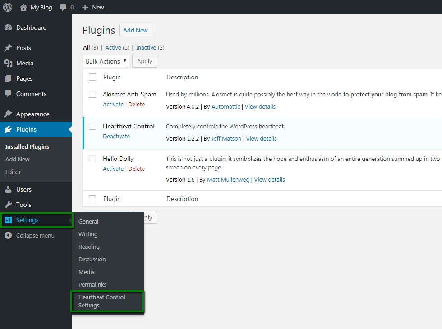Click the My Blog site name
The image size is (442, 329).
[x=41, y=8]
